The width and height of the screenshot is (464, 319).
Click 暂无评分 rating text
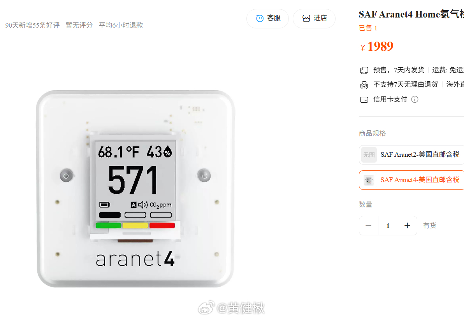pos(79,25)
